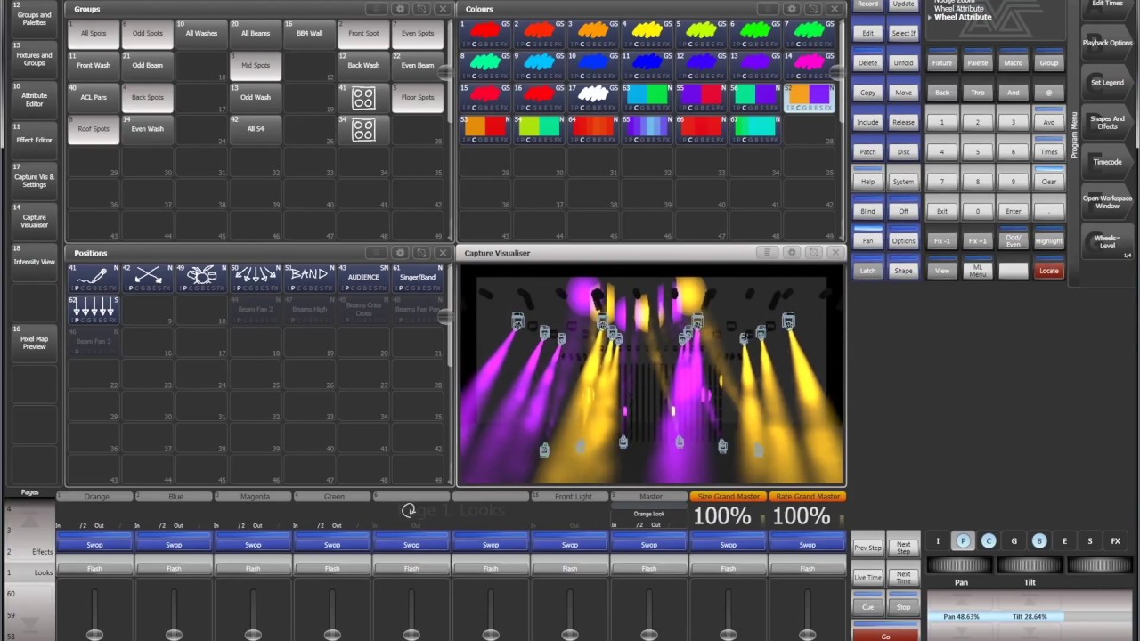Open Playback Options softkey menu
Screen dimensions: 1140x641
(x=1107, y=43)
